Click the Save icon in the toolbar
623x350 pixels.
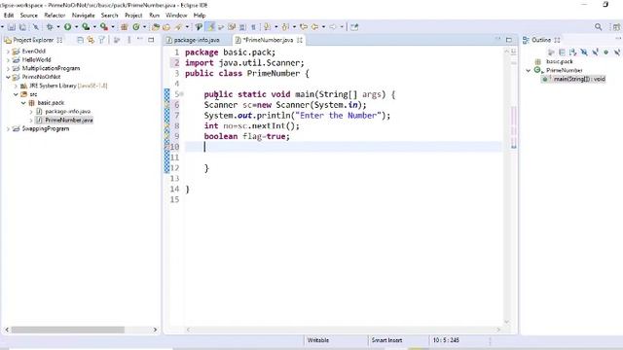(12, 27)
